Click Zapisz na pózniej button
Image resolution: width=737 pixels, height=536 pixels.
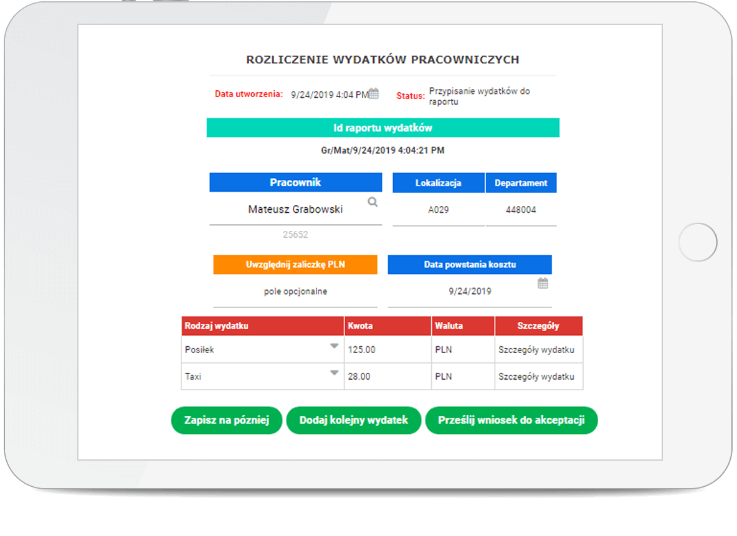click(x=227, y=420)
